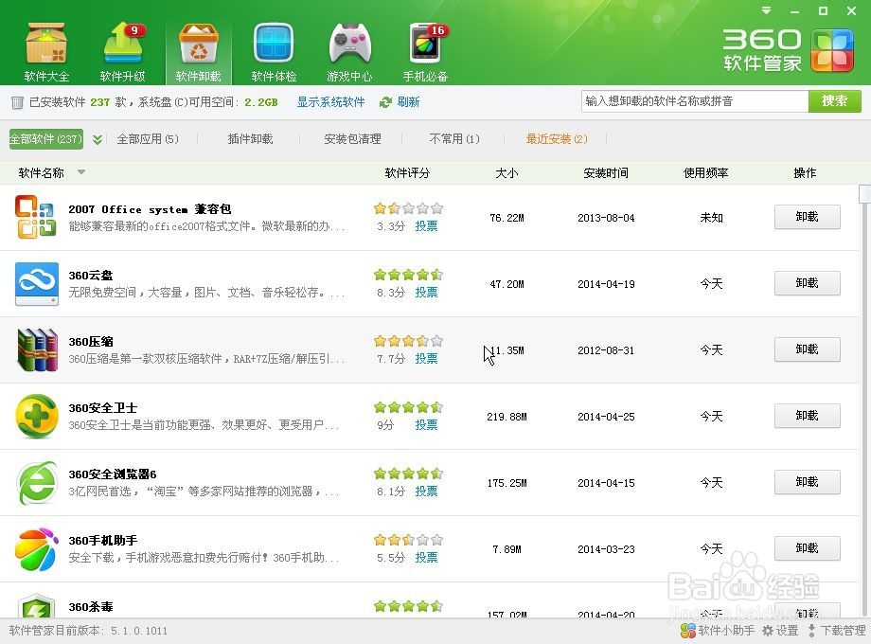
Task: Switch to the 全部应用 (5) tab
Action: tap(148, 139)
